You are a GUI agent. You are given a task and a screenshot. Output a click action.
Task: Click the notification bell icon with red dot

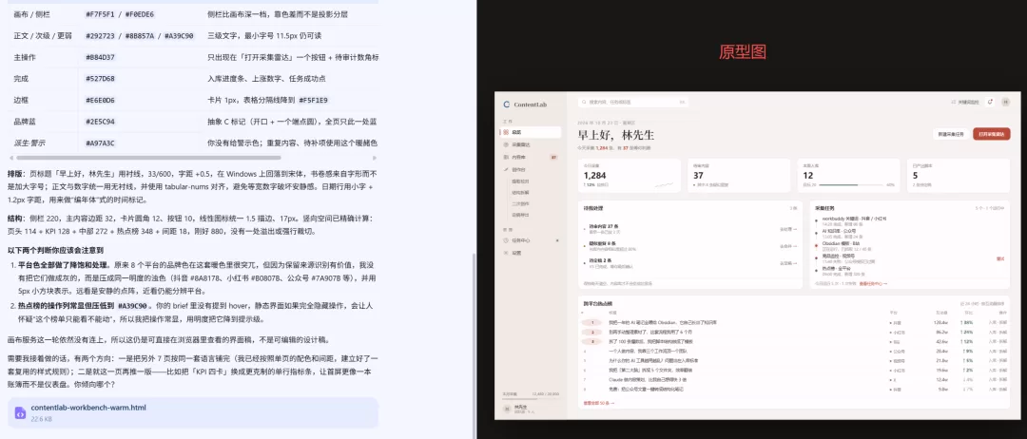[x=990, y=102]
